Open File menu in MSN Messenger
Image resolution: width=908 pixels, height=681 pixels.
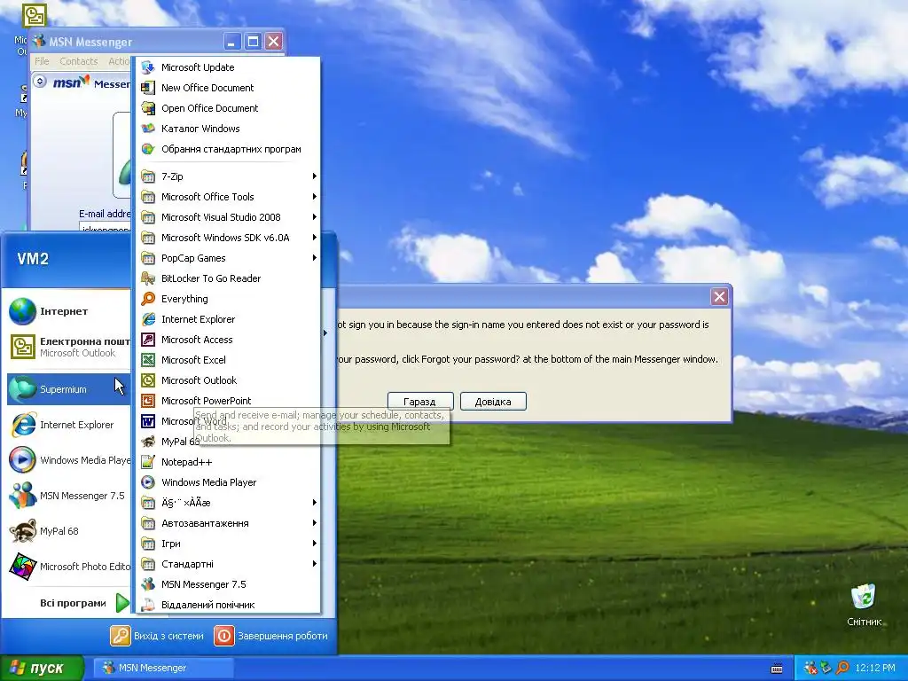pyautogui.click(x=42, y=61)
